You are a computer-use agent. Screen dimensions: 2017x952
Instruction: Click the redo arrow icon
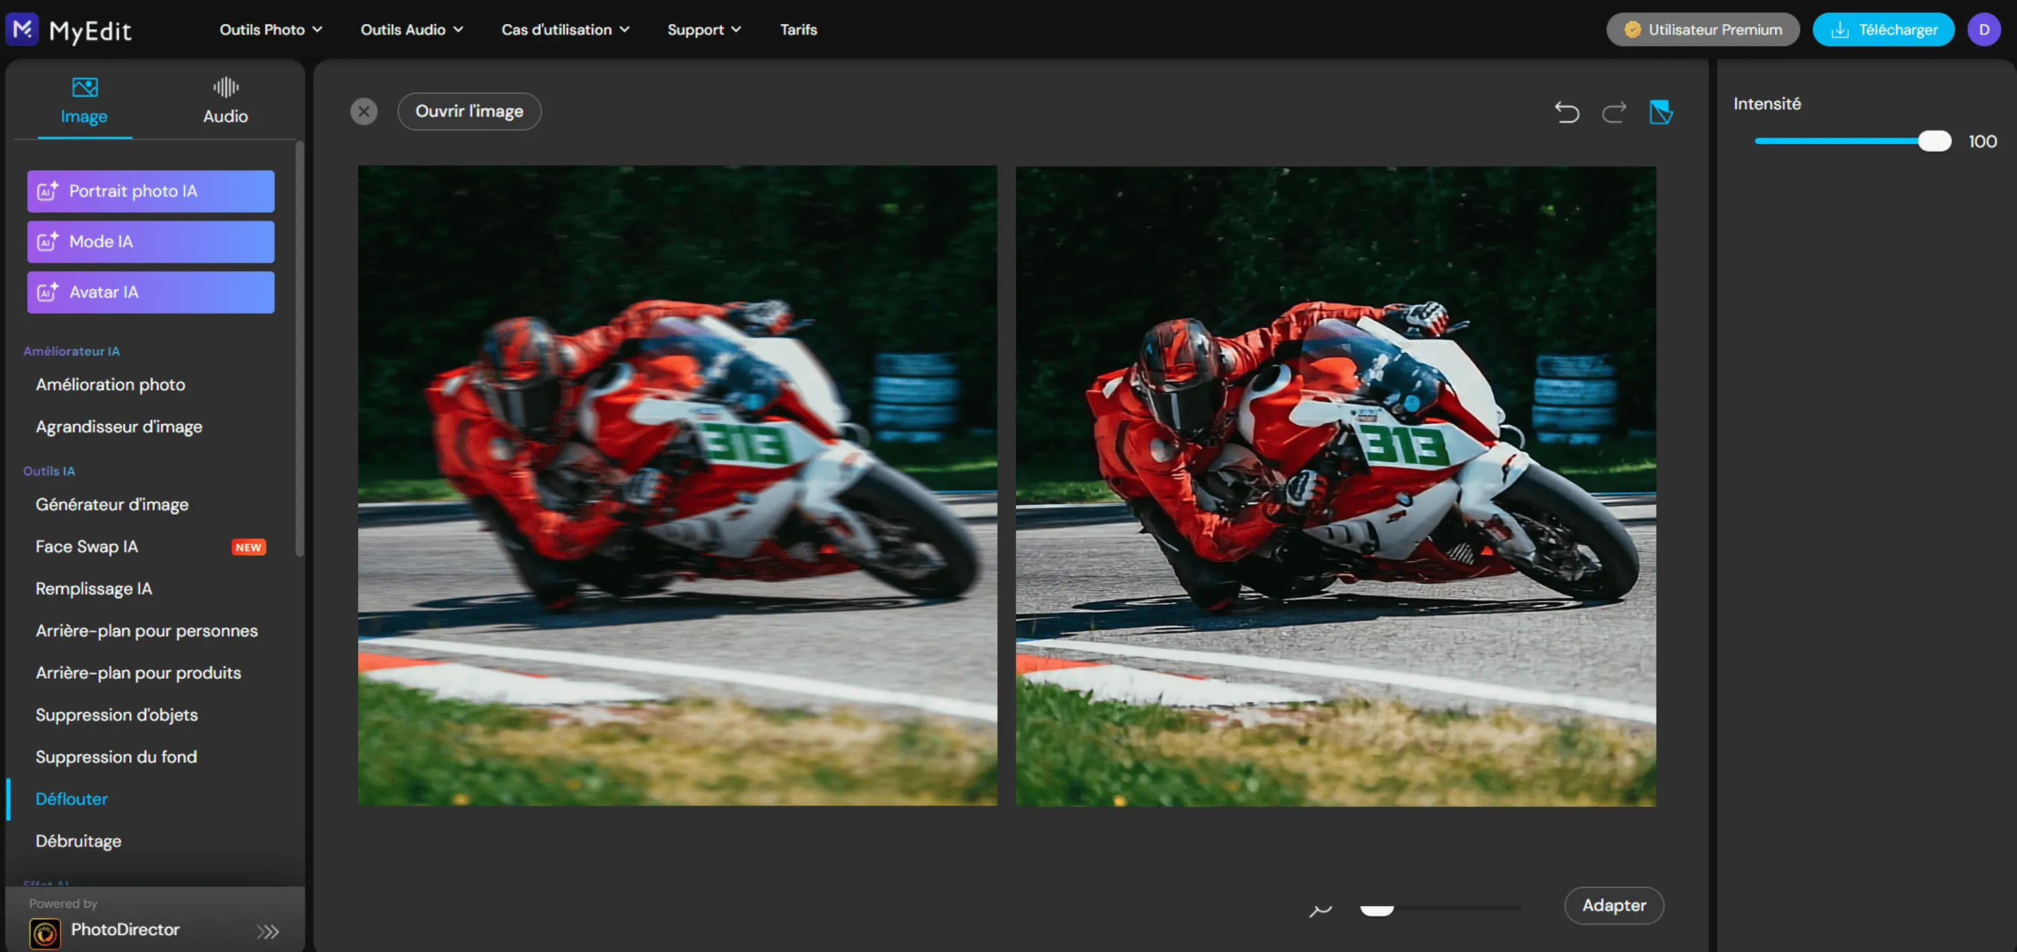(1614, 112)
